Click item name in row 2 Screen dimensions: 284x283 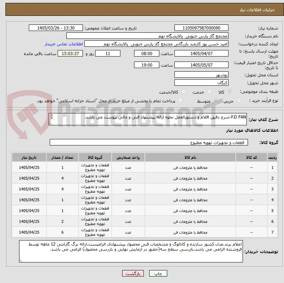click(x=190, y=179)
